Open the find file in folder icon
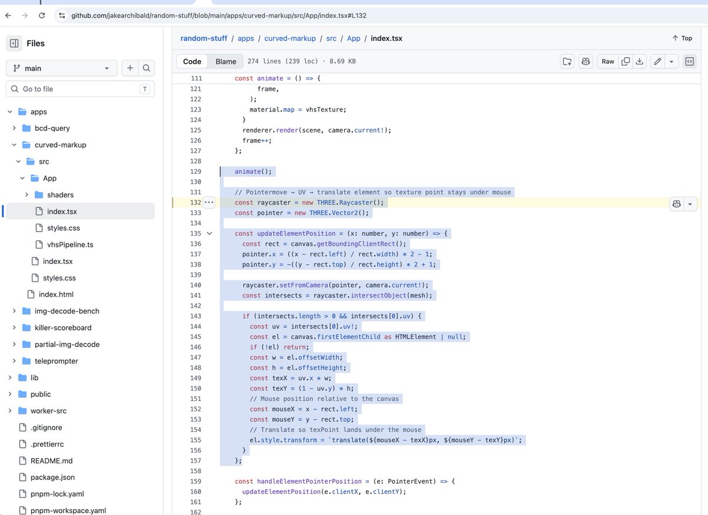The width and height of the screenshot is (708, 515). [567, 61]
